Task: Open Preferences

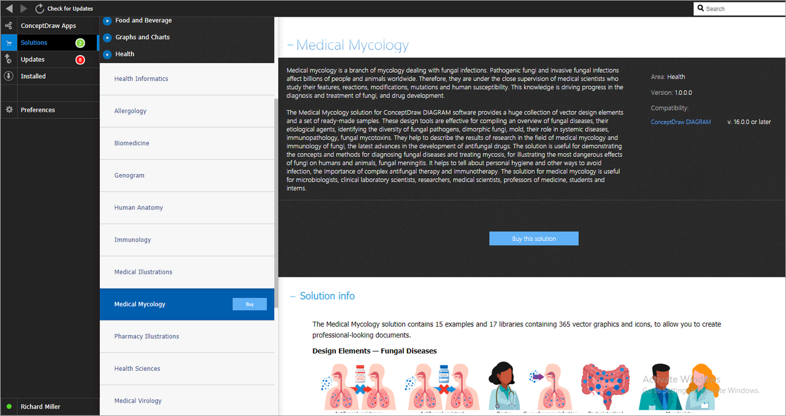Action: coord(38,110)
